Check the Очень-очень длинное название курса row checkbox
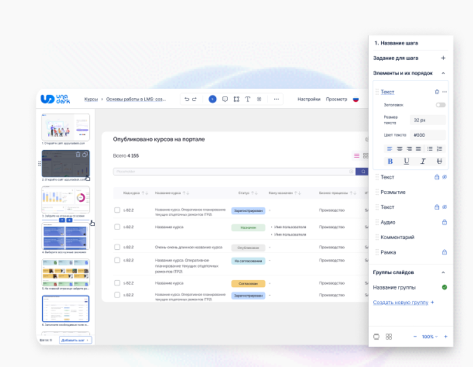Screen dimensions: 473x367 click(117, 247)
